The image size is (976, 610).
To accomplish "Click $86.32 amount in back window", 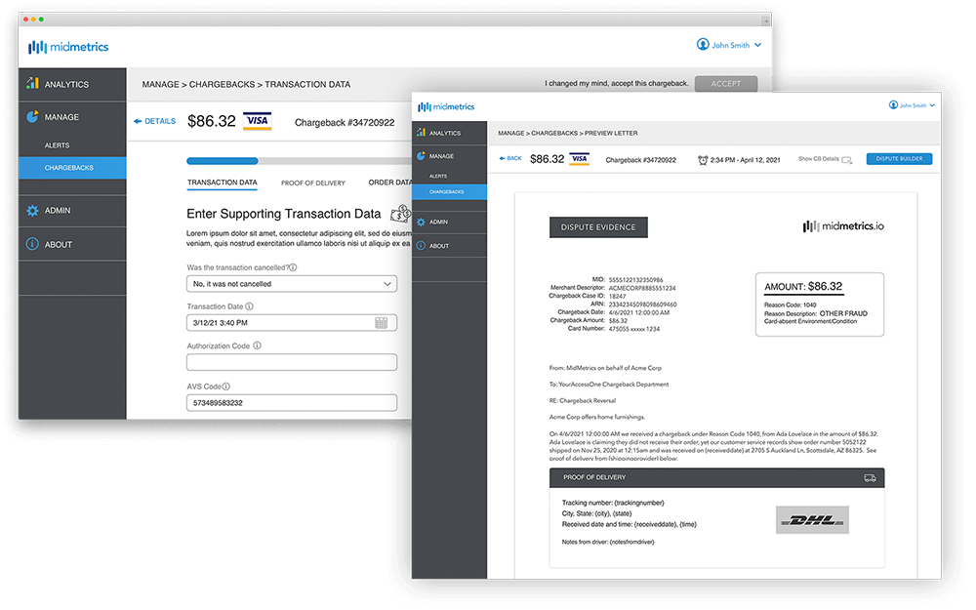I will 212,121.
